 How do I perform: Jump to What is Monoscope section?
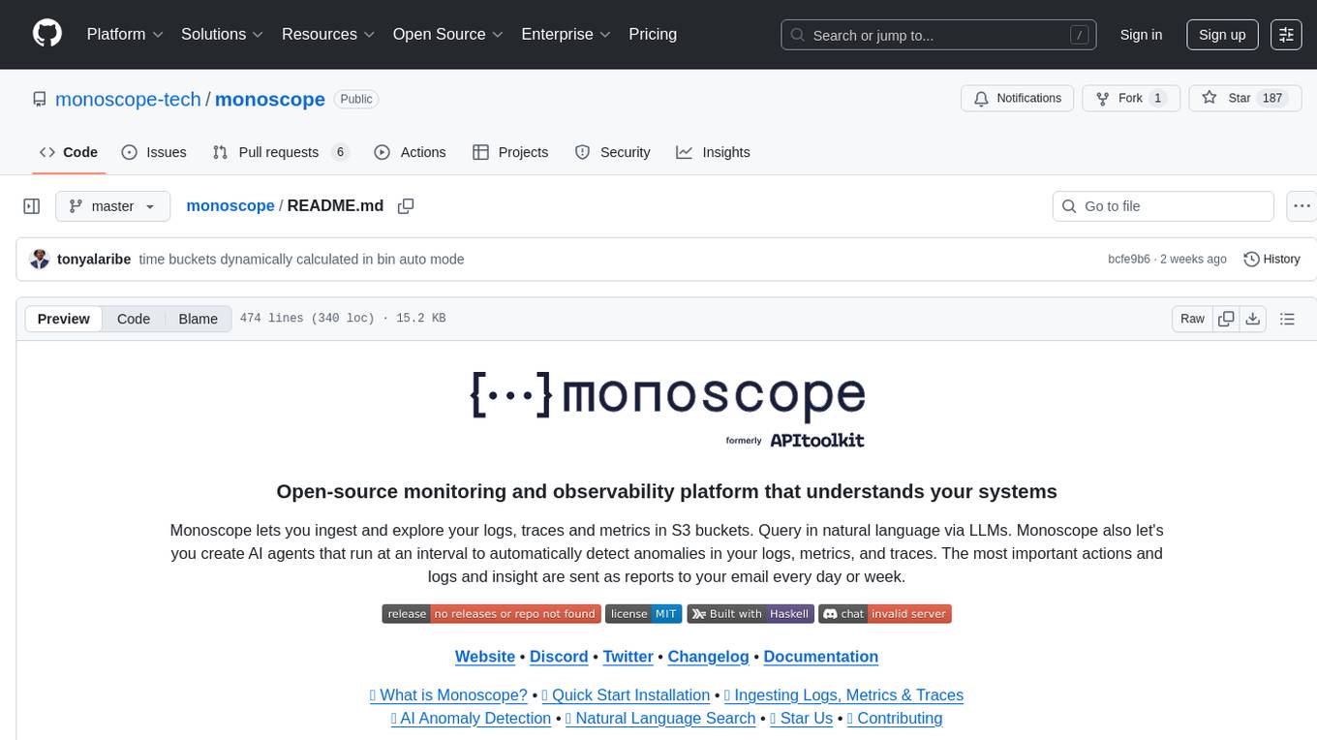(x=448, y=694)
